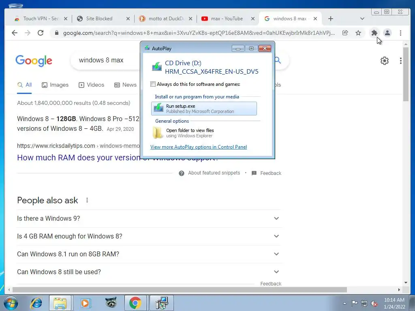Open the Action Center flag icon
Viewport: 415px width, 311px height.
[354, 303]
